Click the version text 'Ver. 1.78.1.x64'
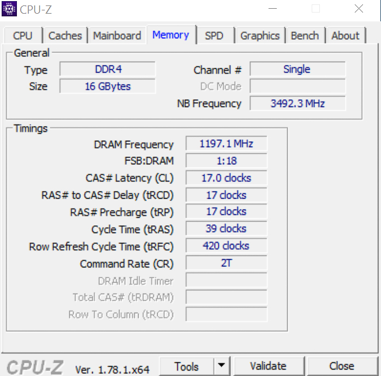 click(x=112, y=369)
